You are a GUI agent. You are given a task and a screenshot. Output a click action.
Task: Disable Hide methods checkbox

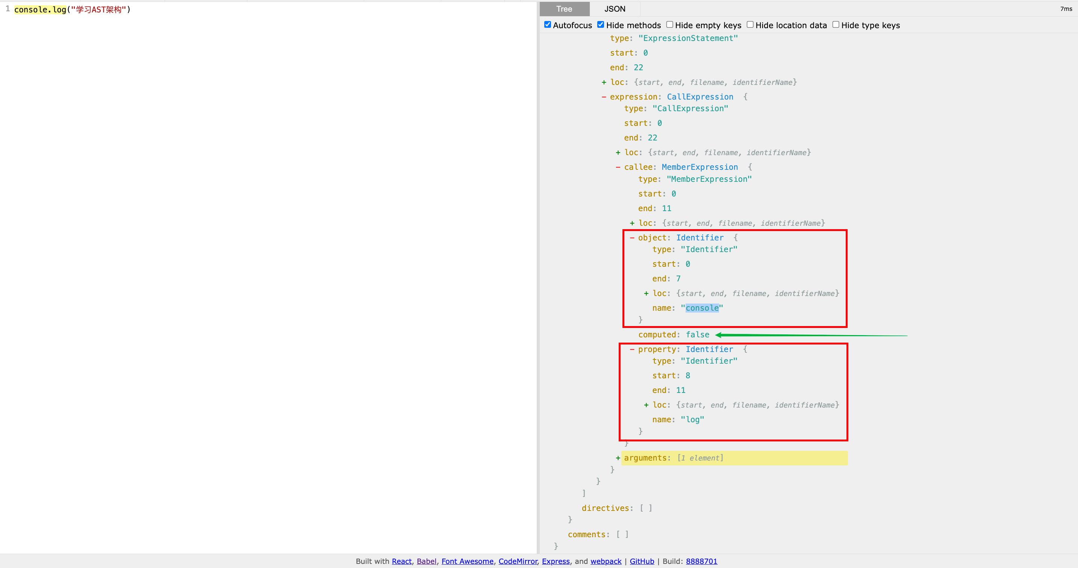[601, 25]
